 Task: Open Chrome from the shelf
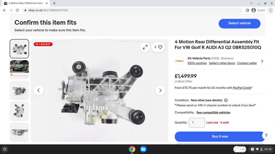132,149
